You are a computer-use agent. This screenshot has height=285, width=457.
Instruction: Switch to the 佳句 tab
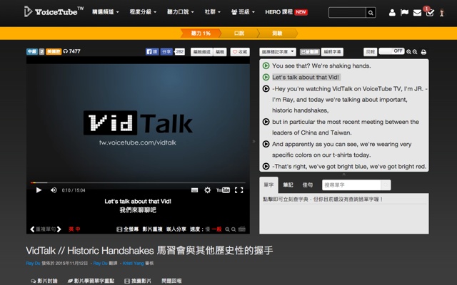tap(308, 185)
